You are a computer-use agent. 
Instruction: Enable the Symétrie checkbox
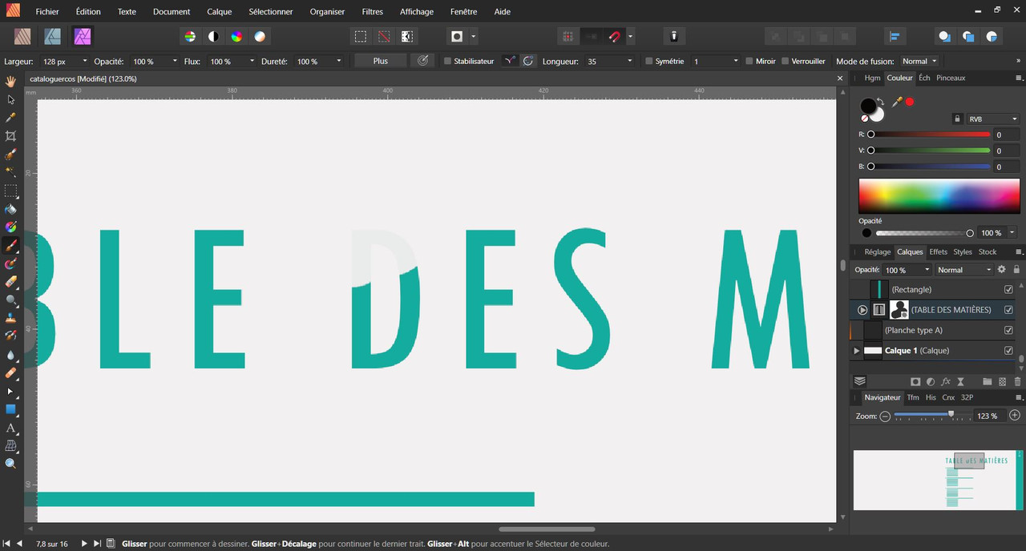tap(649, 61)
